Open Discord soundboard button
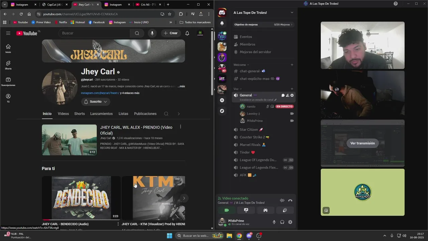Image resolution: width=428 pixels, height=241 pixels. tap(285, 210)
